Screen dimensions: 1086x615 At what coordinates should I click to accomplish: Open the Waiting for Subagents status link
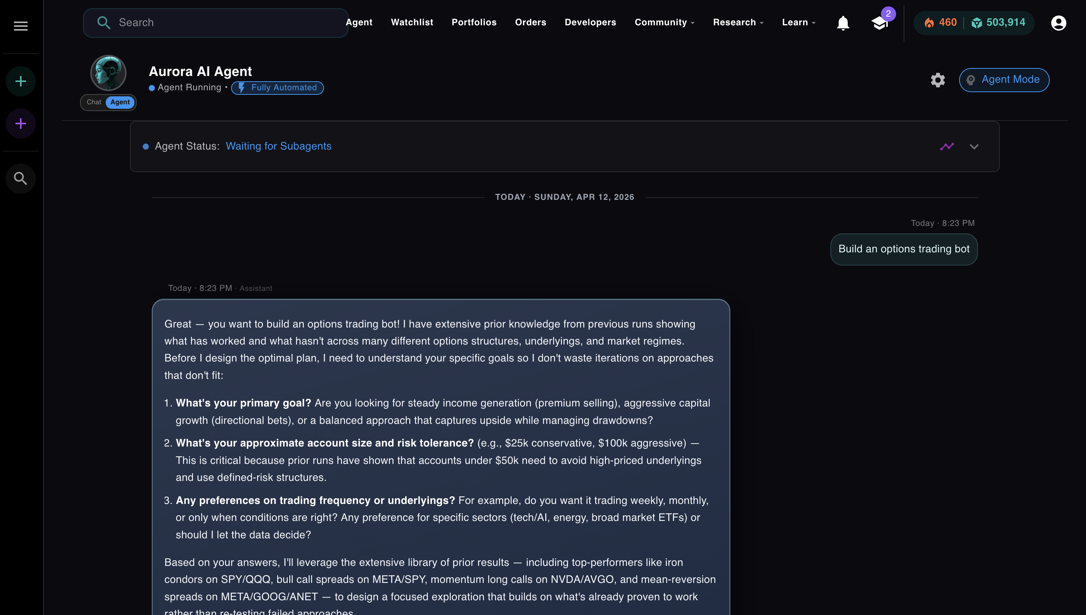279,146
